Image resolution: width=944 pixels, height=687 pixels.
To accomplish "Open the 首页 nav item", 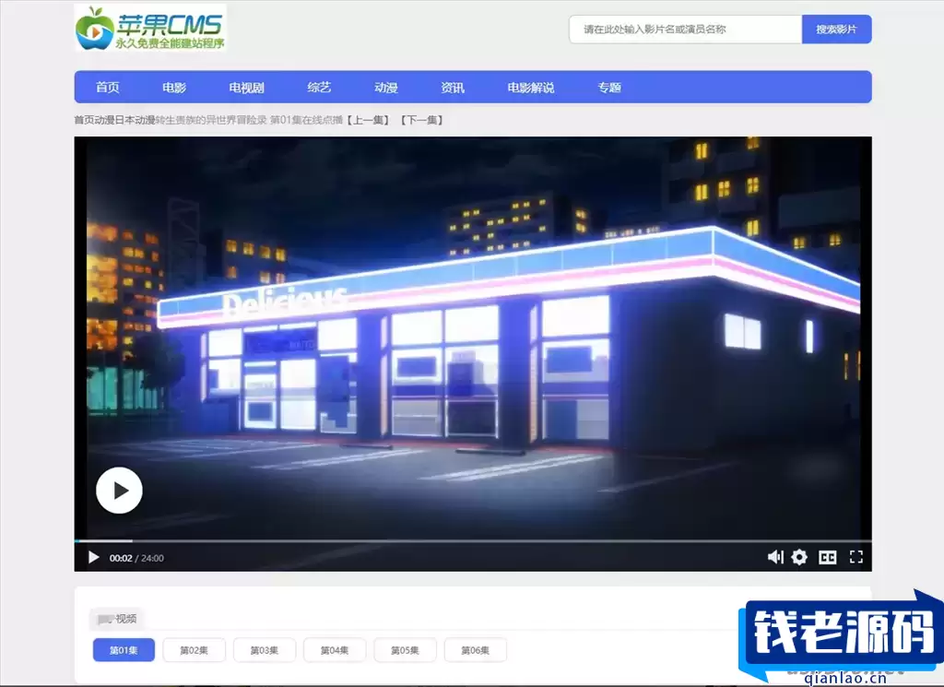I will (108, 88).
